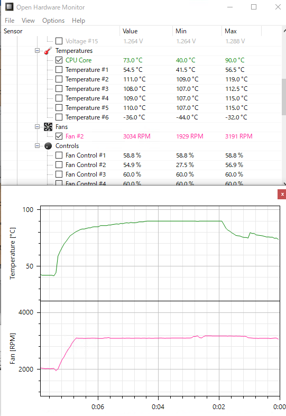Check the Temperature #5 checkbox
The image size is (286, 416).
[59, 108]
